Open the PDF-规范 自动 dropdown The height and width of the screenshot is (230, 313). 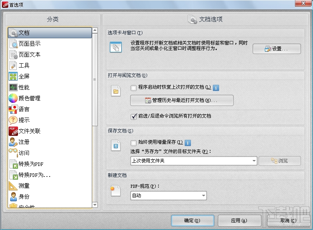[x=169, y=196]
